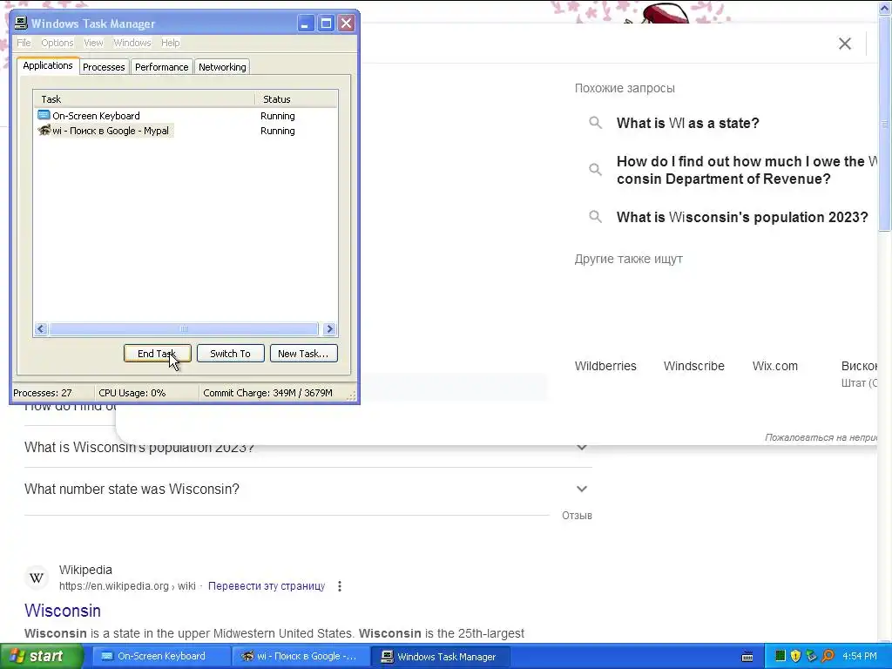The width and height of the screenshot is (892, 669).
Task: Click the Wikipedia W favicon
Action: point(37,578)
